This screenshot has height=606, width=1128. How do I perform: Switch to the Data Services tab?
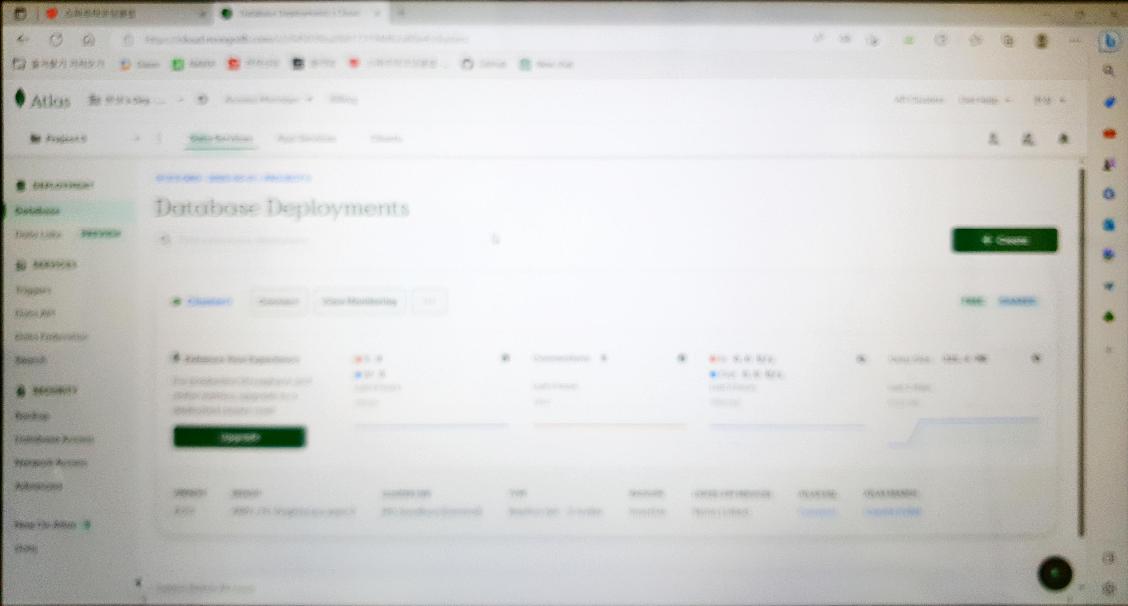coord(221,139)
